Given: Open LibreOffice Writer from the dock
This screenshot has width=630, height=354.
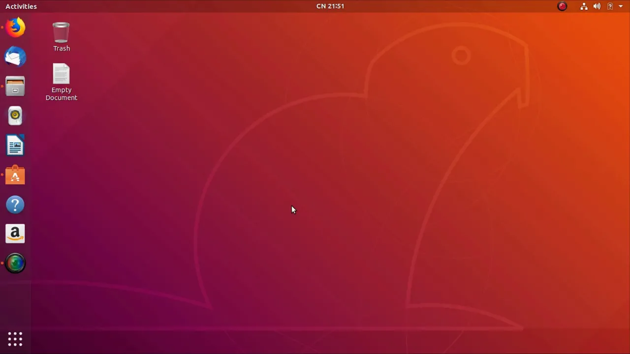Looking at the screenshot, I should tap(15, 146).
